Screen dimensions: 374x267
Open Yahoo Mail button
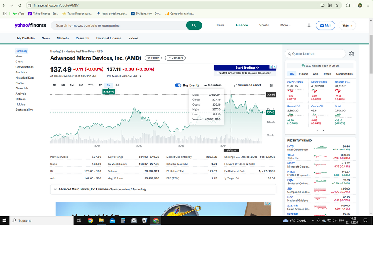click(325, 25)
